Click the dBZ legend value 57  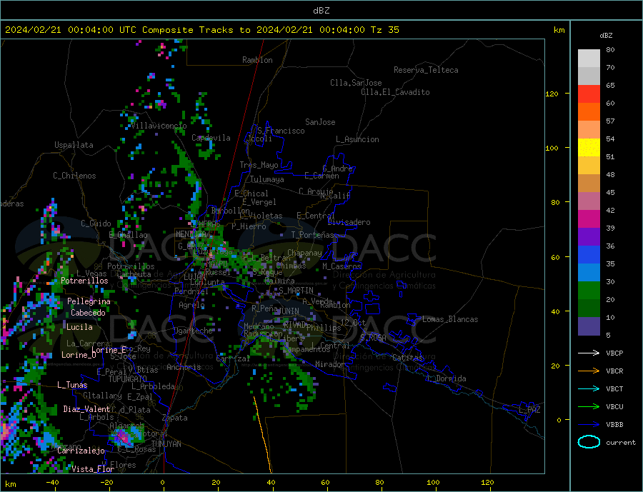[x=610, y=121]
